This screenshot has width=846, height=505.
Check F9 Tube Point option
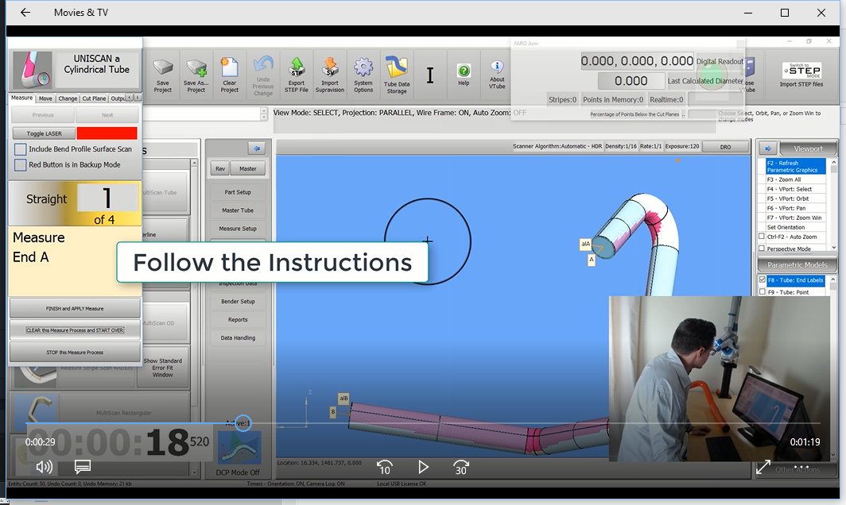pos(763,291)
